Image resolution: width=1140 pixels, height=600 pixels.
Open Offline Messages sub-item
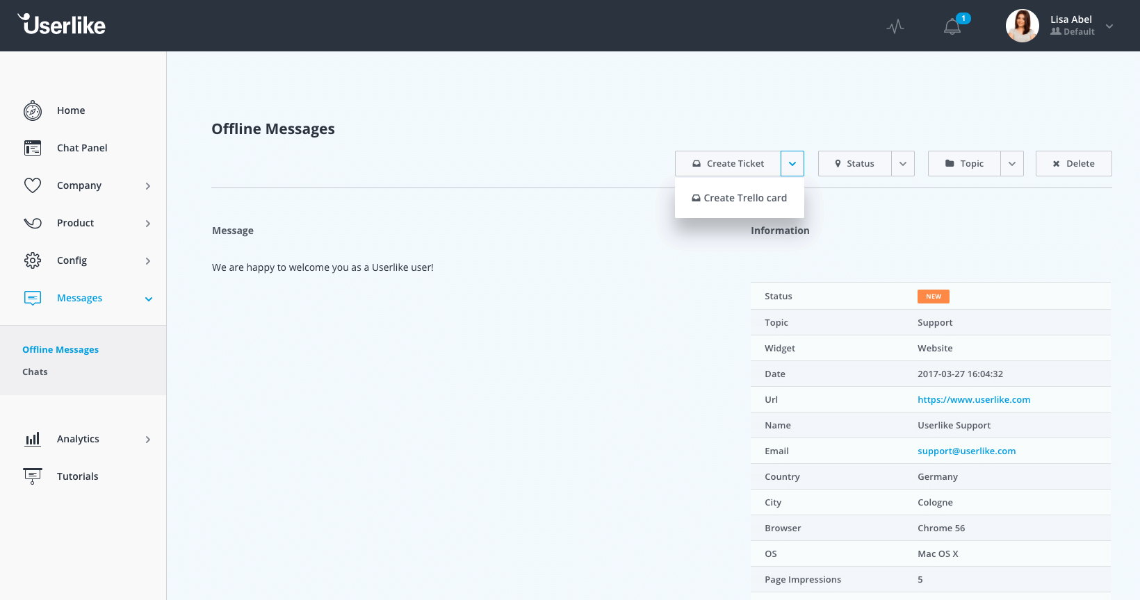click(x=60, y=349)
